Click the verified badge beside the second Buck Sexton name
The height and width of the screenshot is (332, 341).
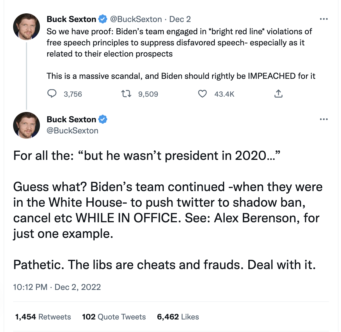103,119
